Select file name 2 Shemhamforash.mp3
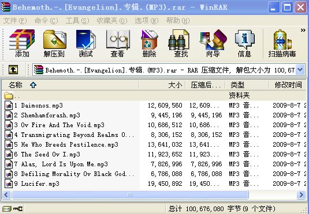This screenshot has height=214, width=309. [x=47, y=115]
